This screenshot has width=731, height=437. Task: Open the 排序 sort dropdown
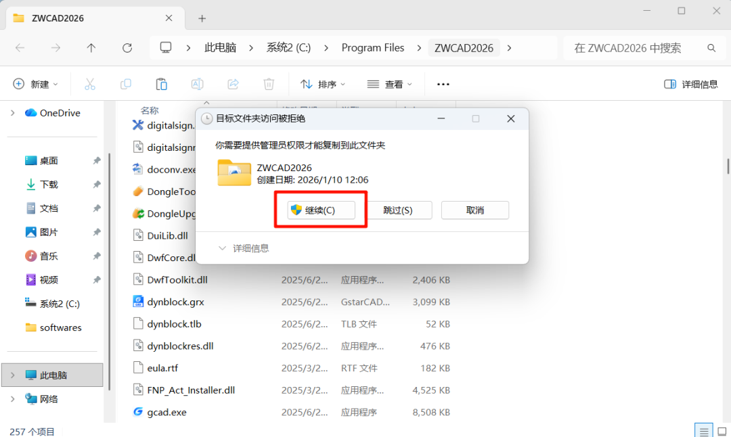(323, 84)
